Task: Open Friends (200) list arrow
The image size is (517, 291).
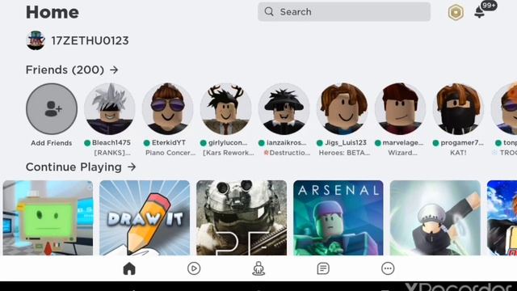Action: tap(114, 70)
